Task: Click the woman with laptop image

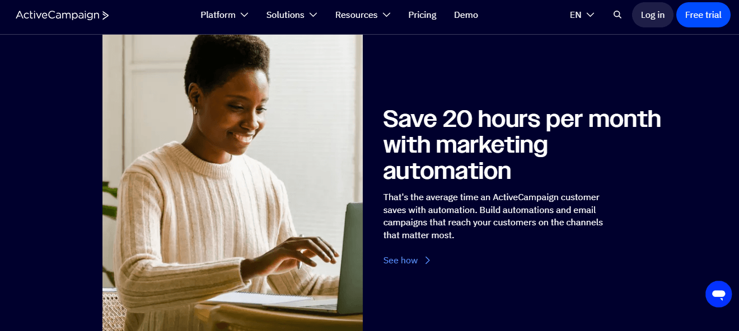Action: (x=232, y=182)
